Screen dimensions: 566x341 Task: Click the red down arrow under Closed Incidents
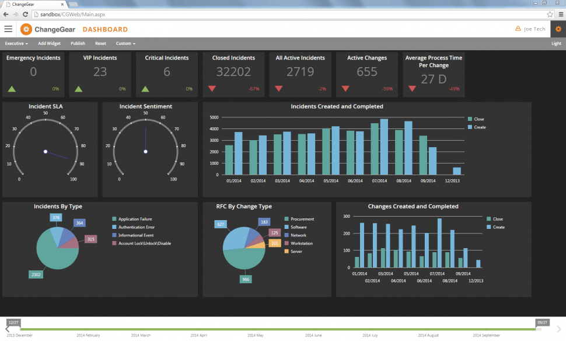tap(212, 89)
